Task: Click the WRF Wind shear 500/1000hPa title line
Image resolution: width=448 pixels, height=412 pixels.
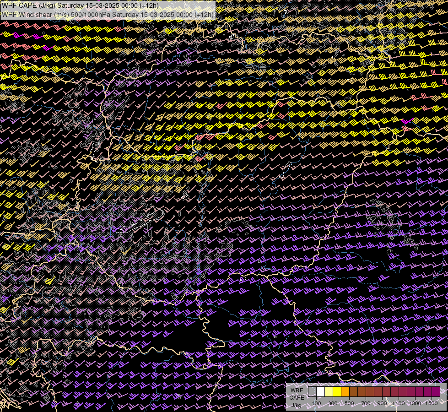Action: coord(108,15)
